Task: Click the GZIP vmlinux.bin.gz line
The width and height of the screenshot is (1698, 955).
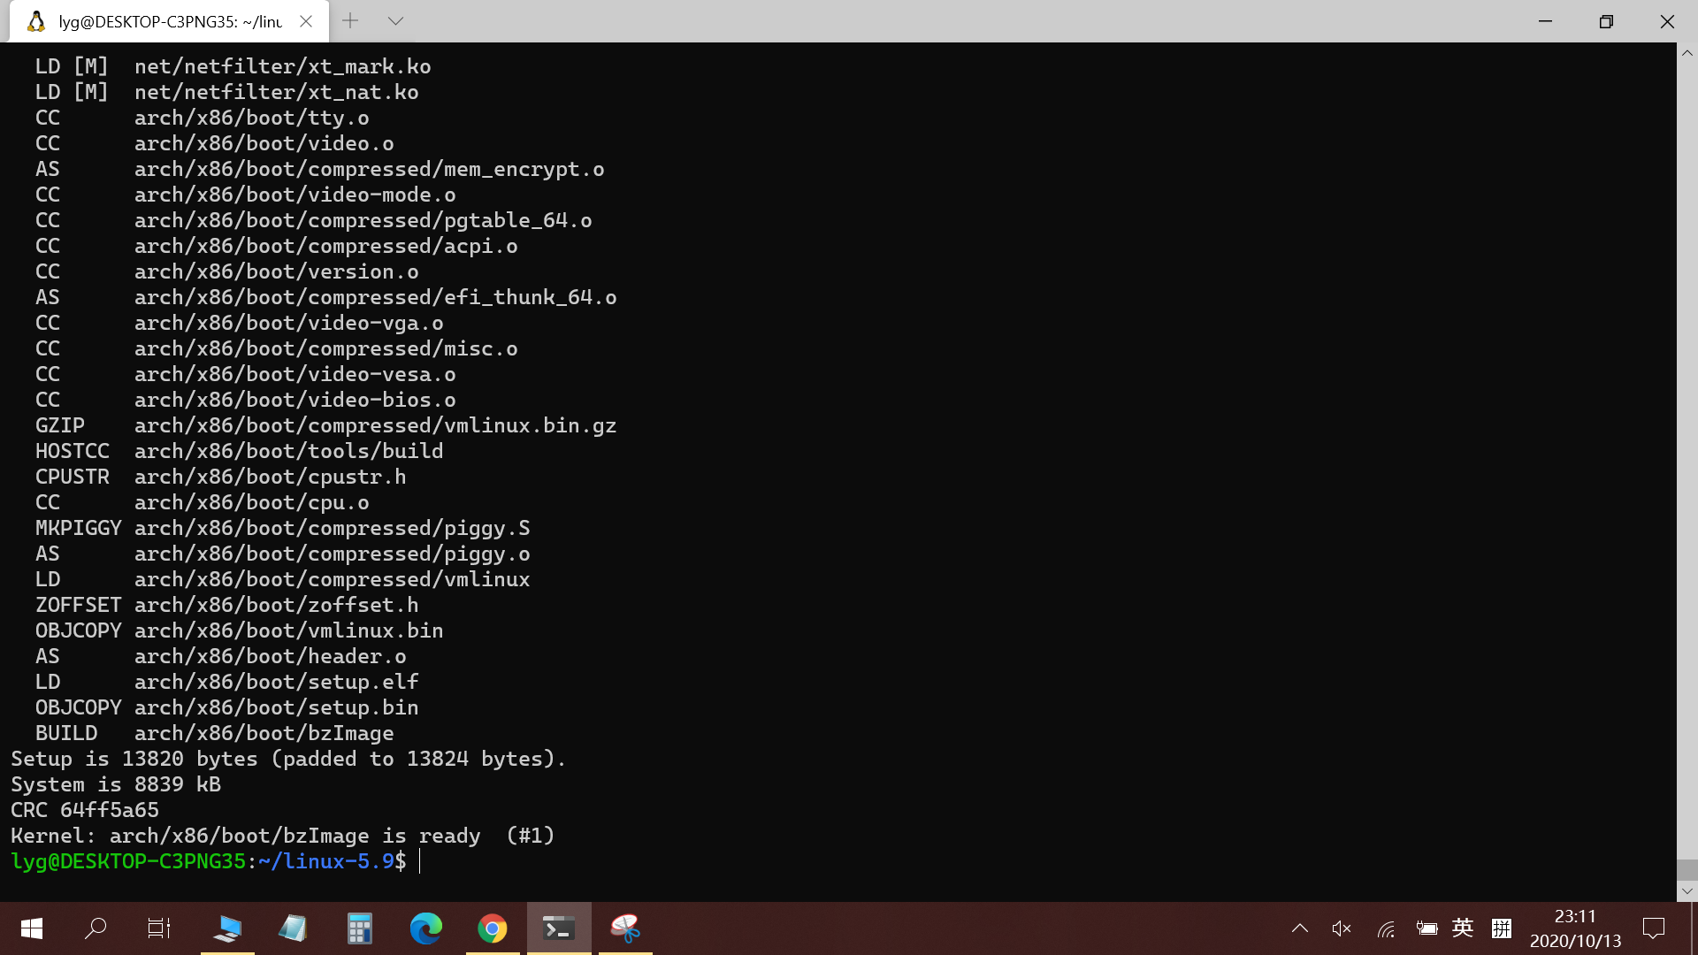Action: [x=326, y=425]
